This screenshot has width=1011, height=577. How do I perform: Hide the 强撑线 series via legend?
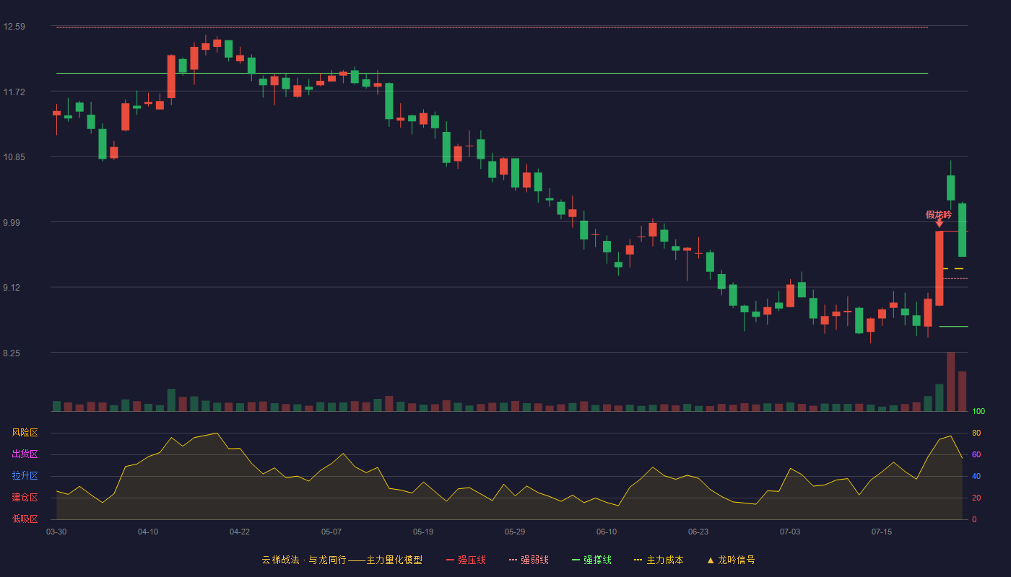pos(591,560)
